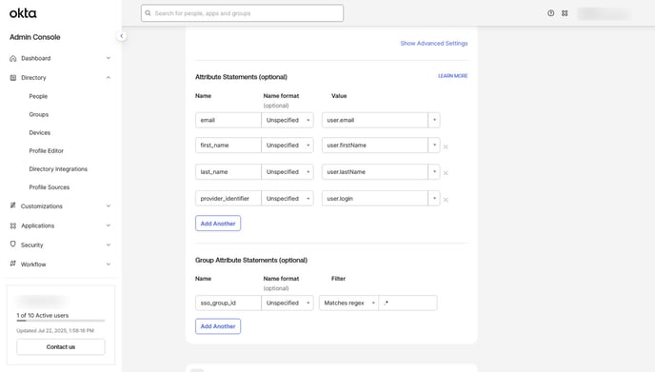Open Groups in the Directory menu

coord(39,114)
